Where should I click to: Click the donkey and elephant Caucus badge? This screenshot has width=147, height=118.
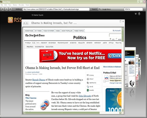tap(45, 105)
